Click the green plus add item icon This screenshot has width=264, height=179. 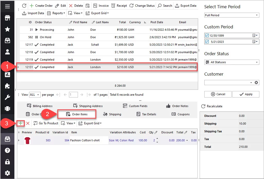[x=21, y=123]
